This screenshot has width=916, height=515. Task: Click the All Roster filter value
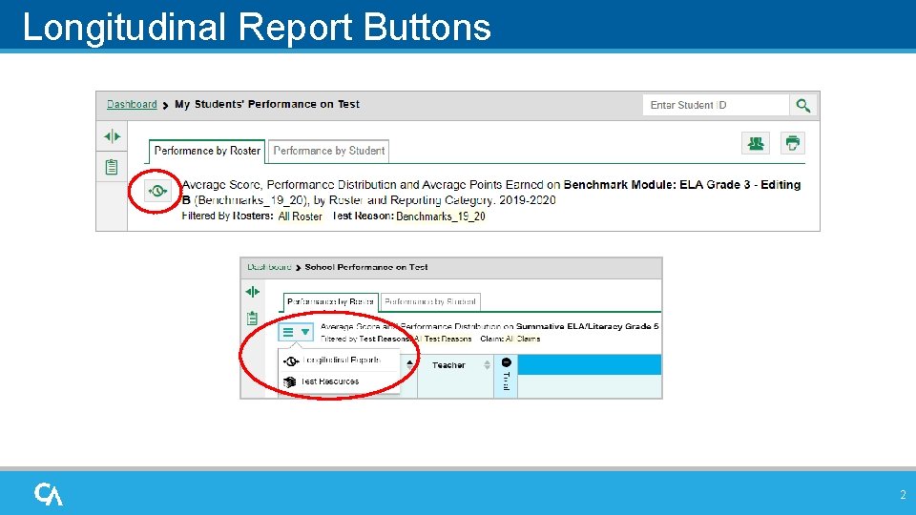point(301,216)
